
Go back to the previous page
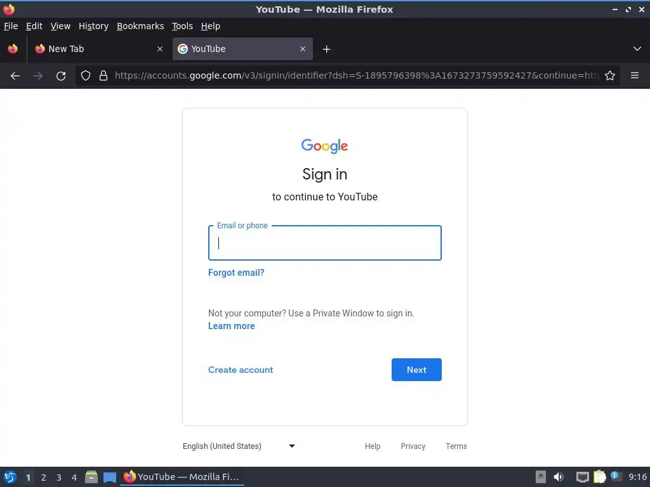coord(15,76)
